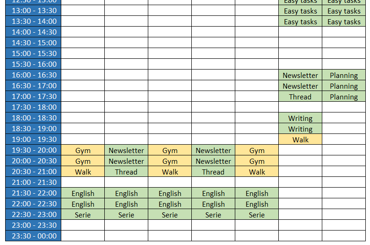Select the 22:30 - 23:00 time label
370x245 pixels.
tap(34, 215)
